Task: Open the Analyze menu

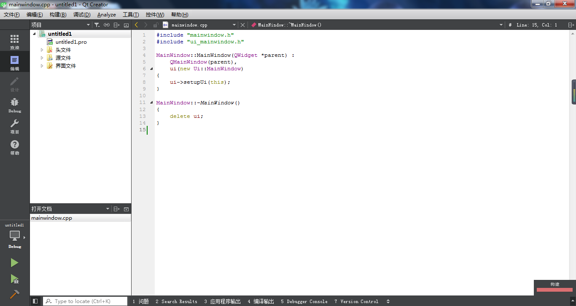Action: (x=107, y=15)
